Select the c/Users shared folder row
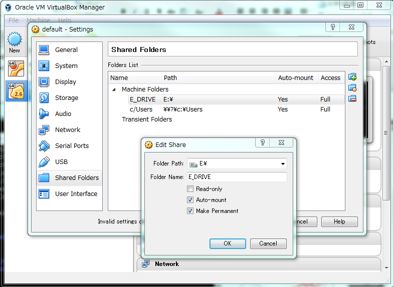393x287 pixels. pos(237,109)
